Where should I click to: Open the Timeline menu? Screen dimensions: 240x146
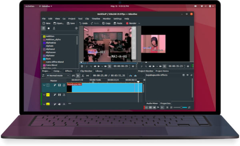[x=96, y=19]
